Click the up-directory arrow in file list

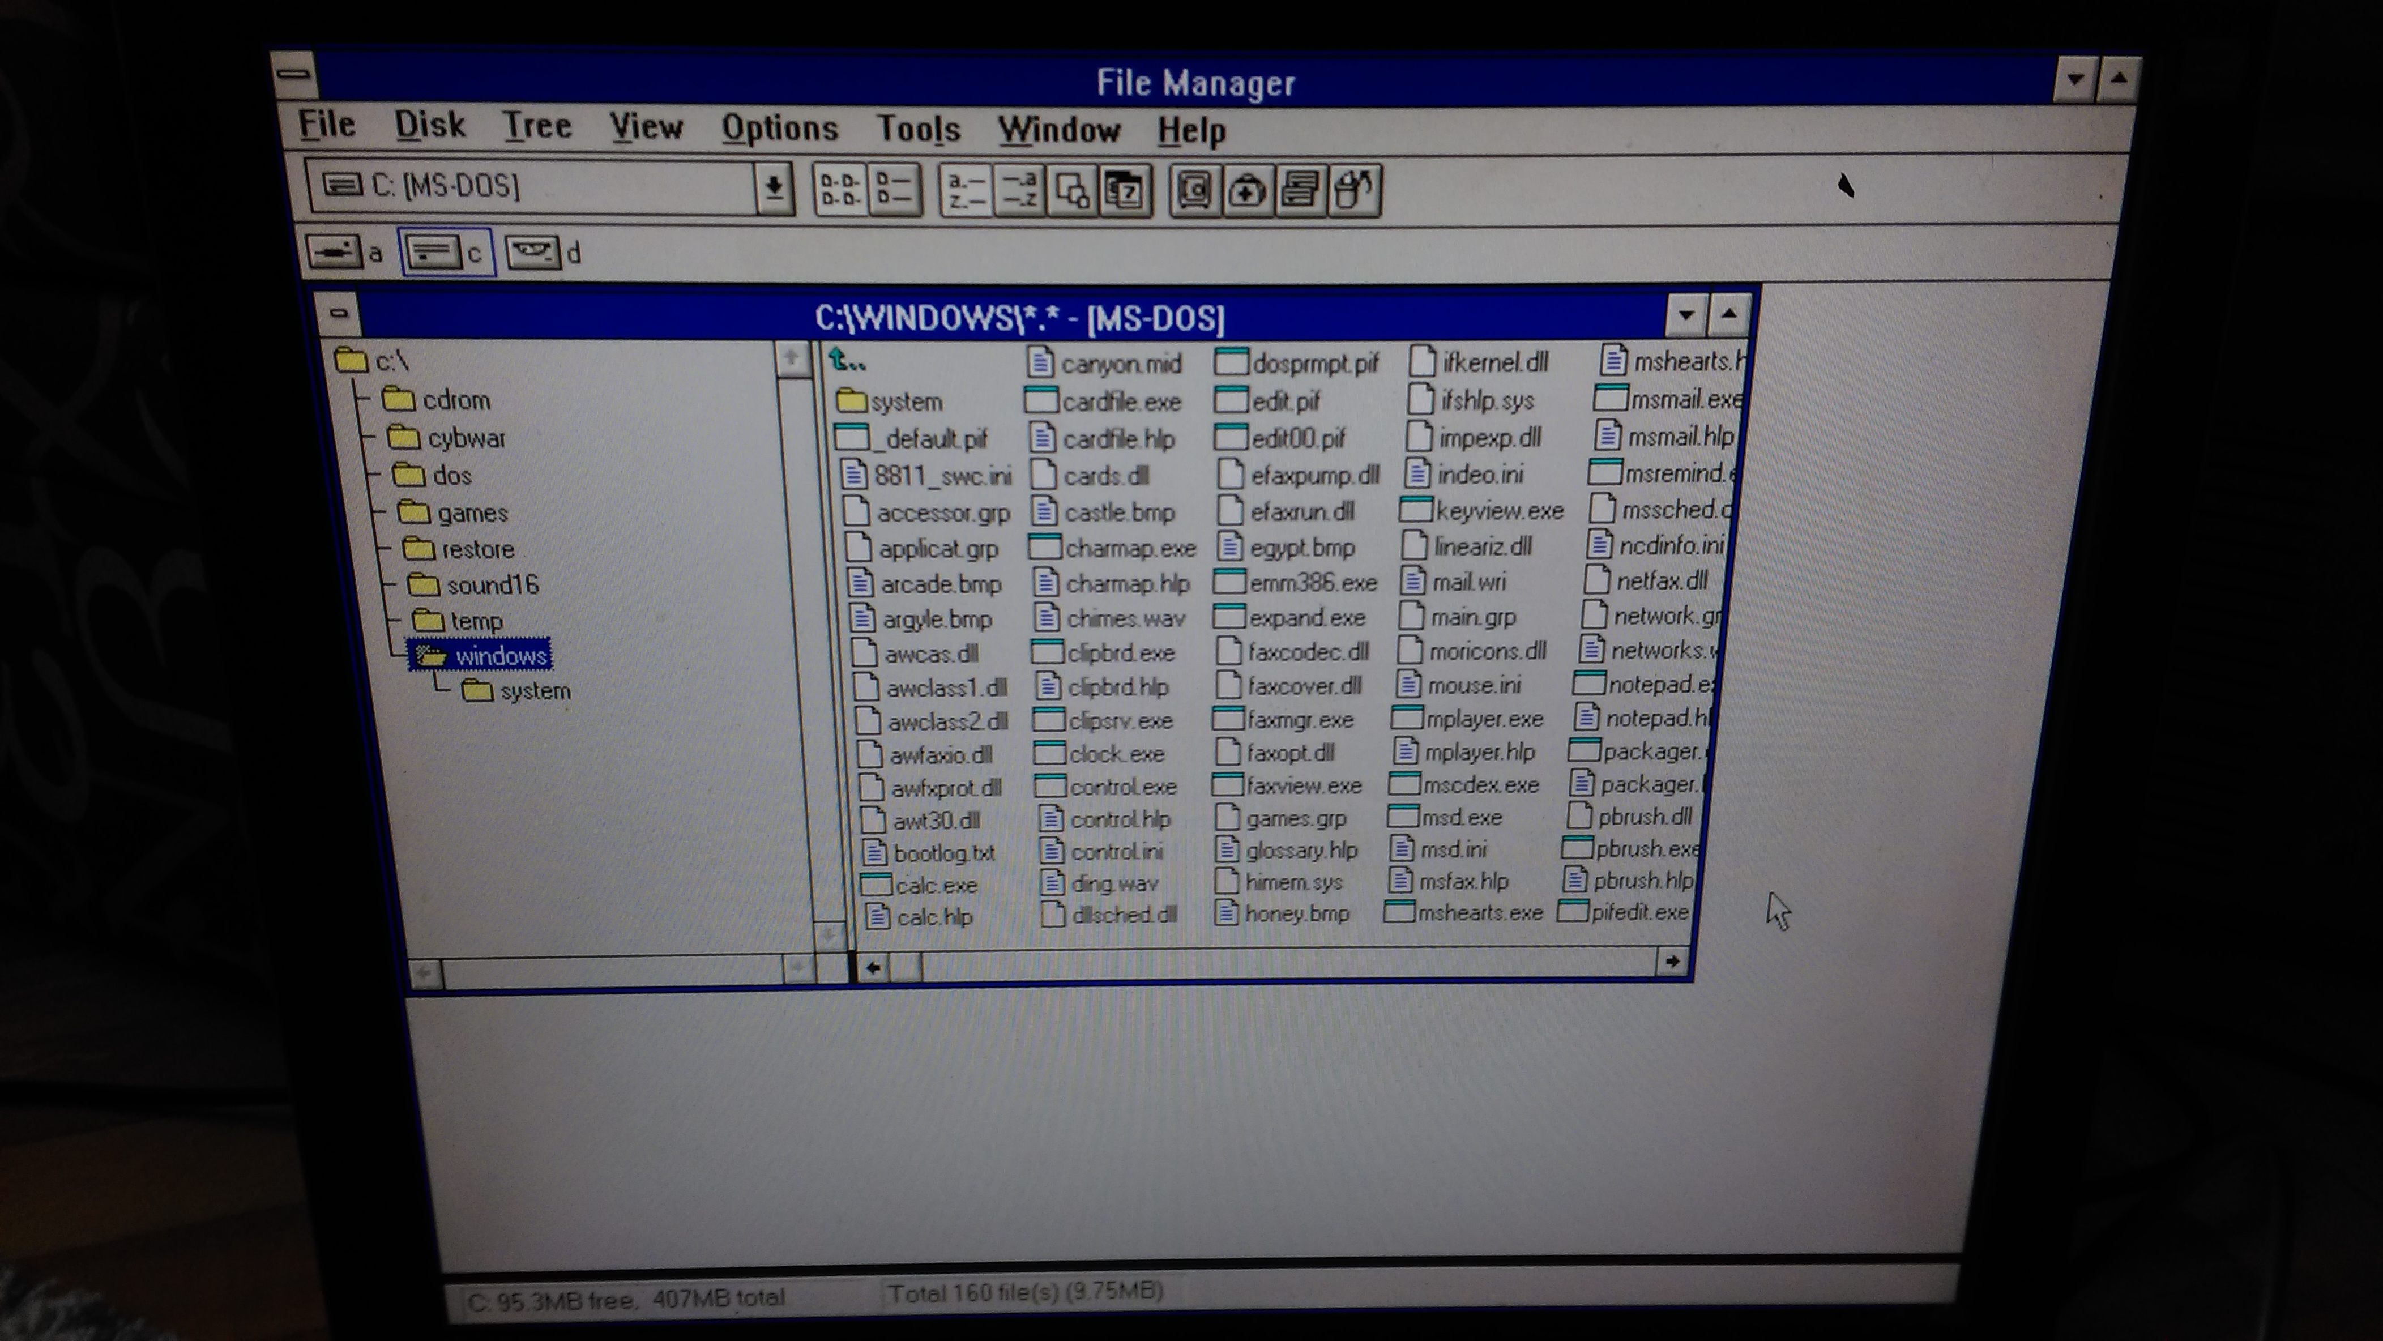(x=847, y=360)
